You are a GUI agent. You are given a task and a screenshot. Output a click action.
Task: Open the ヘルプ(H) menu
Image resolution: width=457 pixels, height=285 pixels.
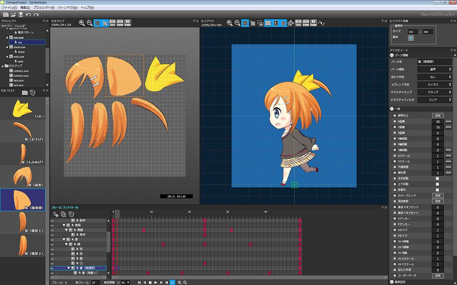coord(87,8)
